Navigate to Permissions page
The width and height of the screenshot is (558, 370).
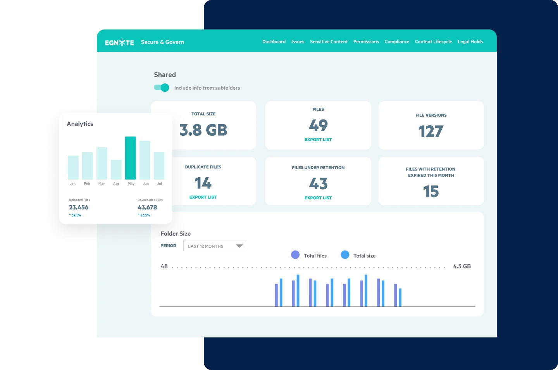coord(366,42)
